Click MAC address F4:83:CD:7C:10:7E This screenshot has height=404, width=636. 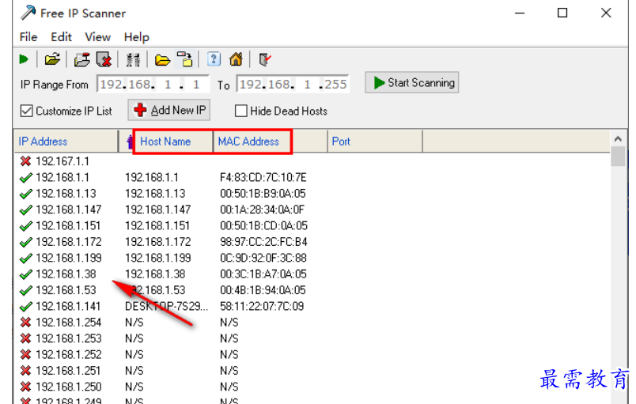coord(263,177)
